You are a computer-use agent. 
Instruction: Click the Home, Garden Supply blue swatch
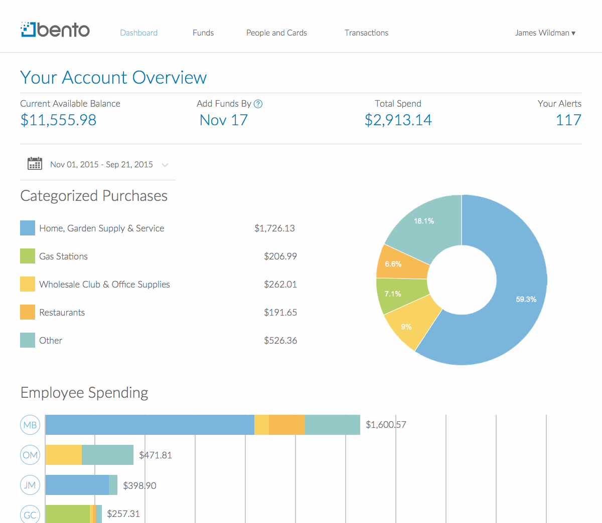(28, 228)
